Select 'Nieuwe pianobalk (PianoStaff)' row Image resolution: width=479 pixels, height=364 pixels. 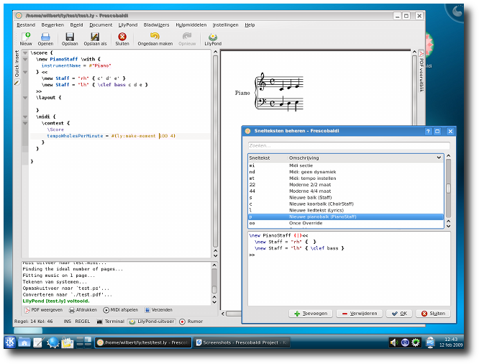coord(346,217)
